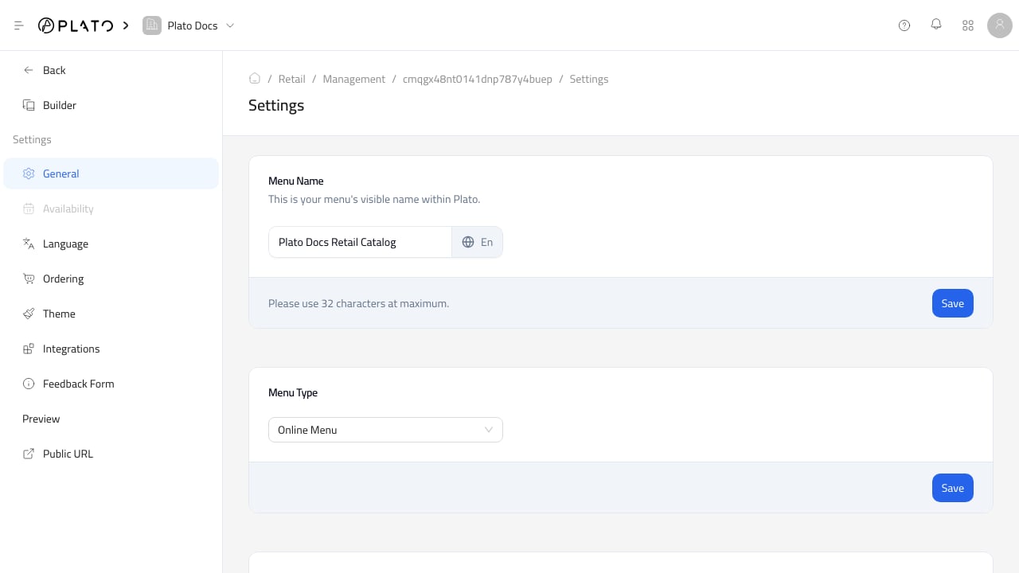Click the Language translate icon
Viewport: 1019px width, 573px height.
(29, 244)
